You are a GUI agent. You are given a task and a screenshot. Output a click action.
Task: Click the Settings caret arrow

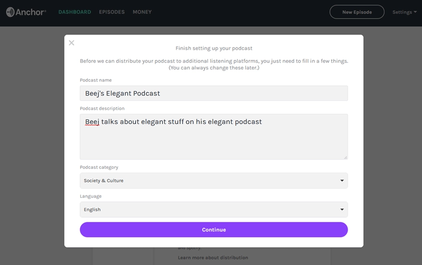tap(415, 12)
